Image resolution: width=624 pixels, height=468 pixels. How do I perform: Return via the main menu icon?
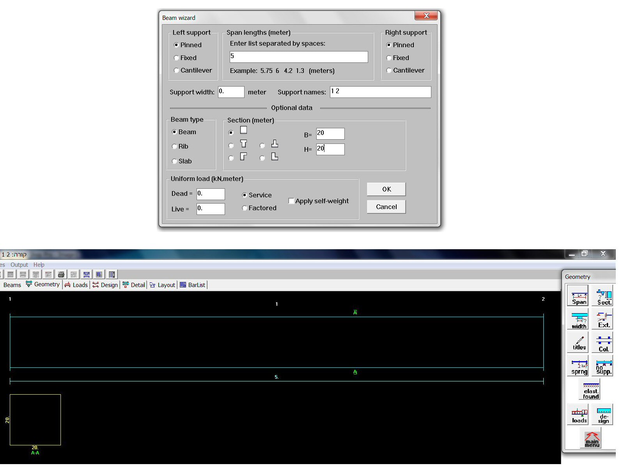click(591, 438)
